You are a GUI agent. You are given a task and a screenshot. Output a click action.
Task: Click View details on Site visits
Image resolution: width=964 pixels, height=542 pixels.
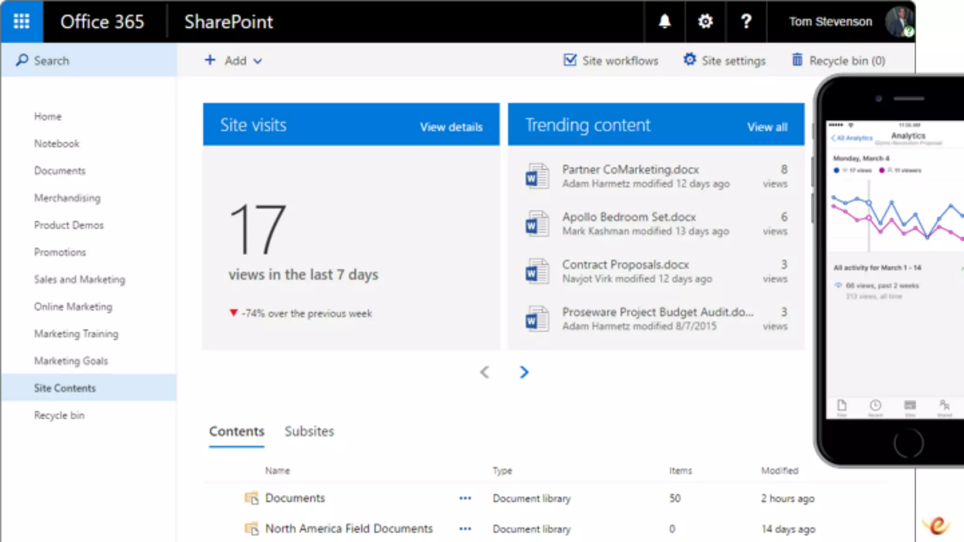[x=451, y=127]
